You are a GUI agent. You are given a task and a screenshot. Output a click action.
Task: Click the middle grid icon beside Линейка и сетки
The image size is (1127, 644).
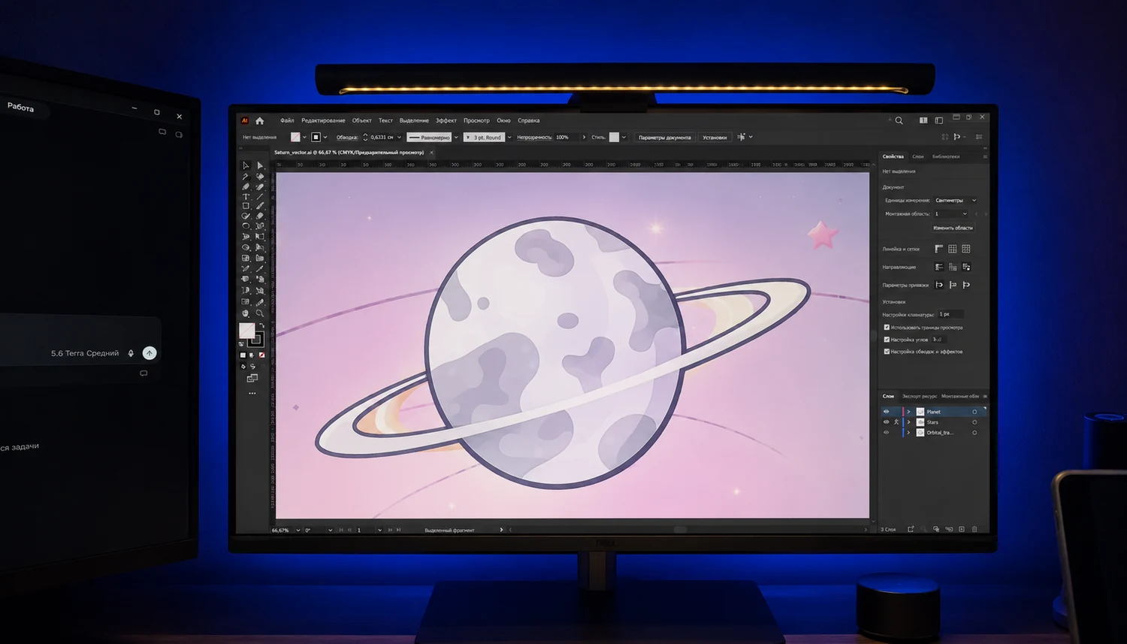(953, 249)
